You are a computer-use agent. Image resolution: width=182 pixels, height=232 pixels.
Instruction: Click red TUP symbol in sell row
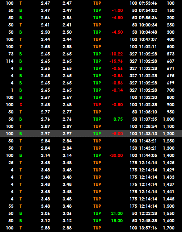(97, 105)
